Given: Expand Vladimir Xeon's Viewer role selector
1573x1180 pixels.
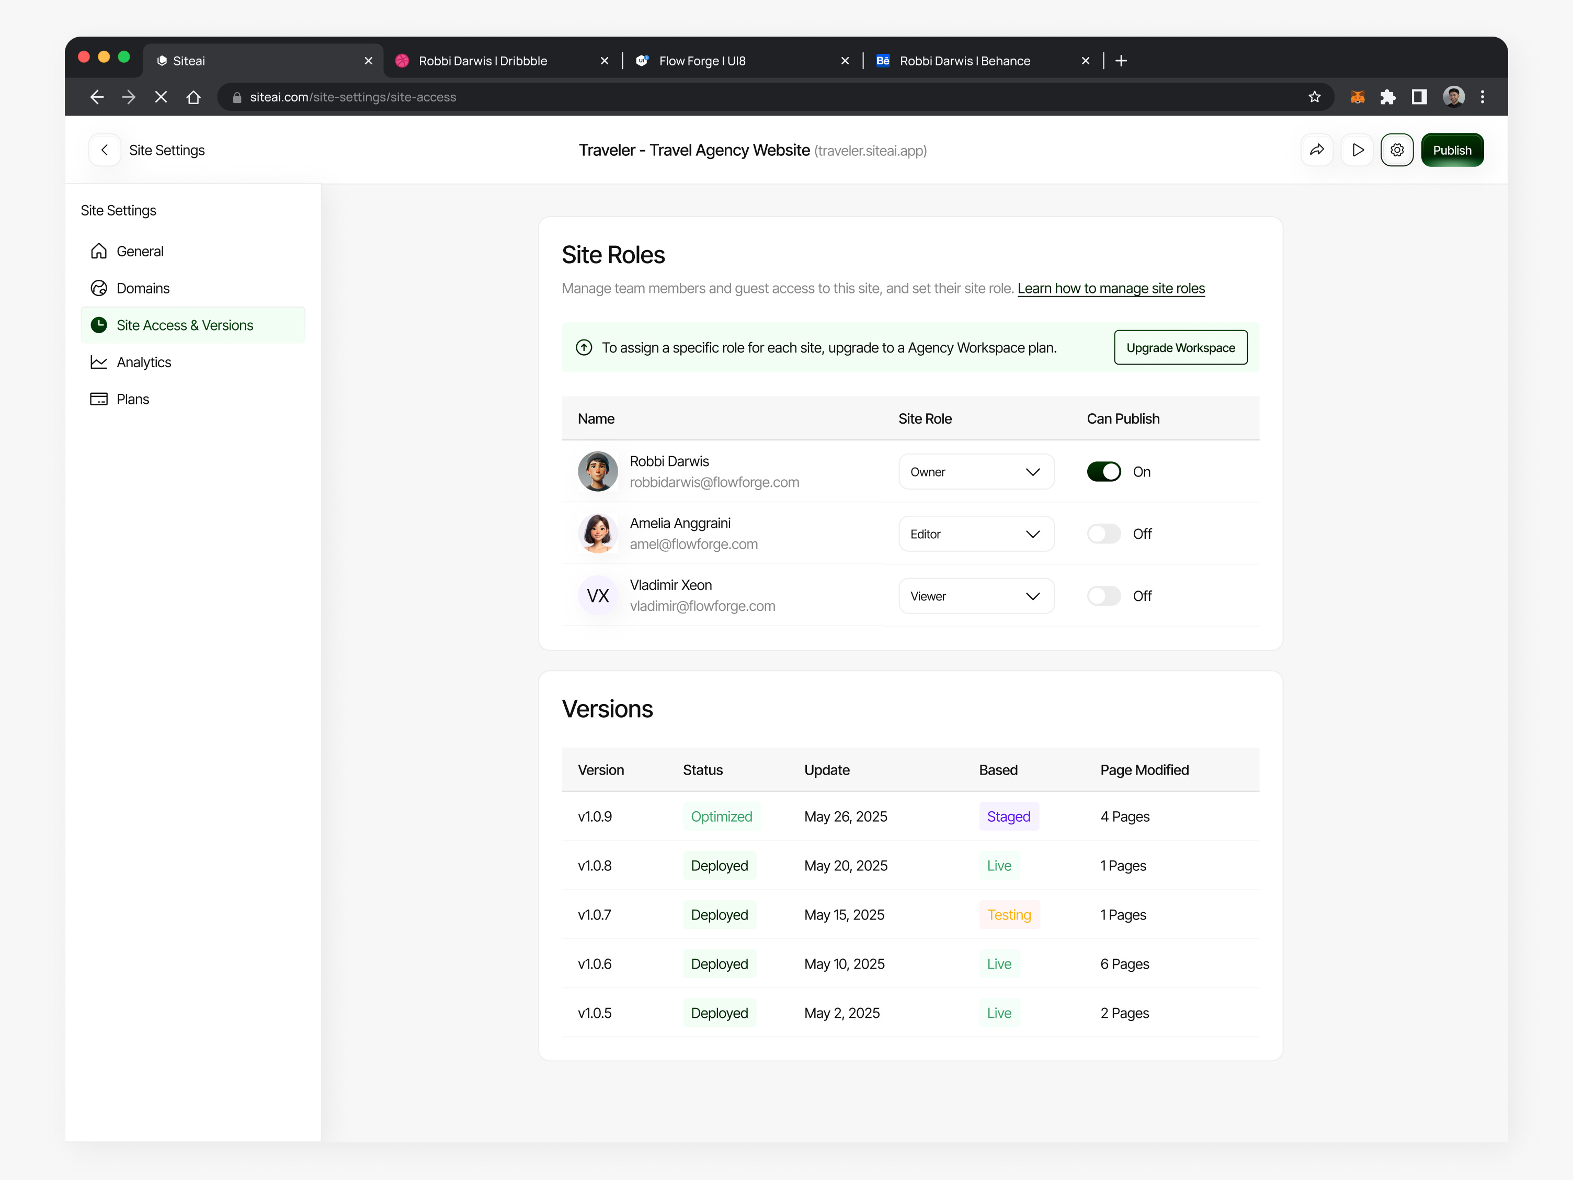Looking at the screenshot, I should (x=976, y=595).
